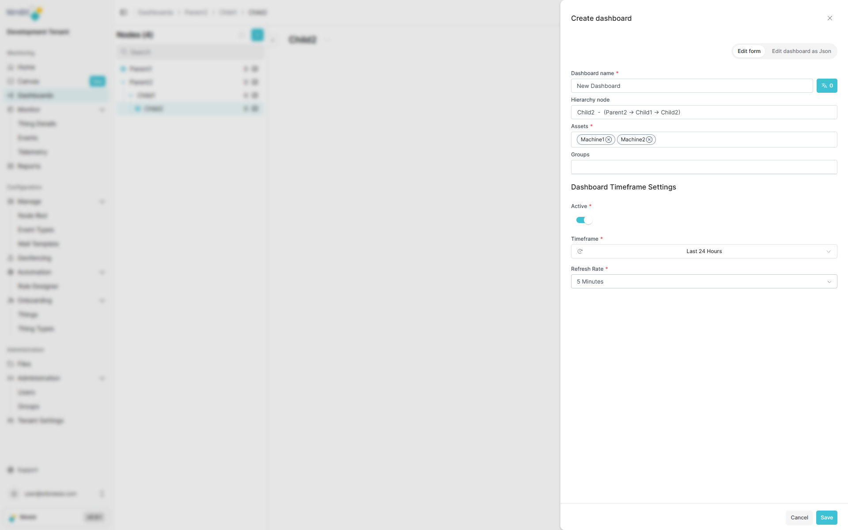This screenshot has height=530, width=848.
Task: Switch to Edit dashboard as Json tab
Action: point(801,51)
